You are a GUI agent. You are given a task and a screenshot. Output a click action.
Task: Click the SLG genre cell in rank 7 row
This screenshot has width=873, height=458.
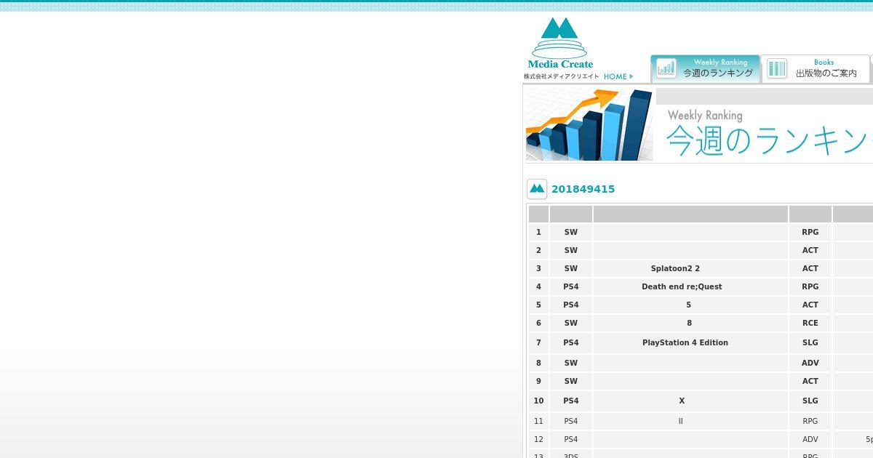coord(810,342)
